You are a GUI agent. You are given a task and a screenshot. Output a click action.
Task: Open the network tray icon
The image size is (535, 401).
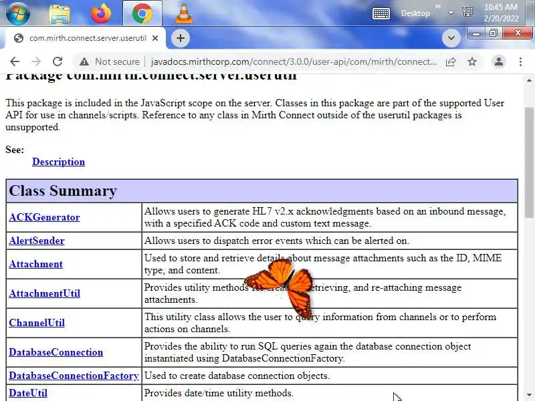click(x=467, y=13)
